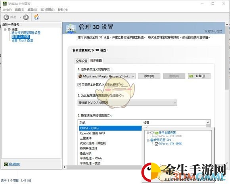230x184 pixels.
Task: Select 通过预览调整图像设置 in the tree
Action: [26, 33]
